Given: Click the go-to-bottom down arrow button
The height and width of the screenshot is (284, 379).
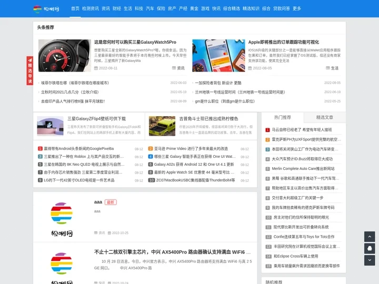Looking at the screenshot, I should (370, 260).
